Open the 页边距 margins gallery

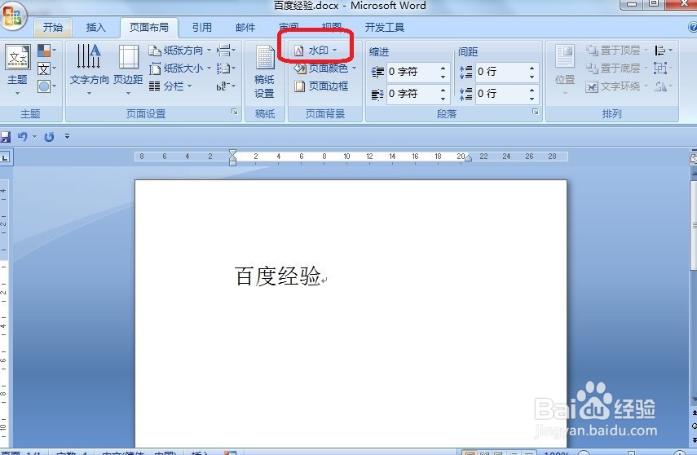click(x=128, y=70)
